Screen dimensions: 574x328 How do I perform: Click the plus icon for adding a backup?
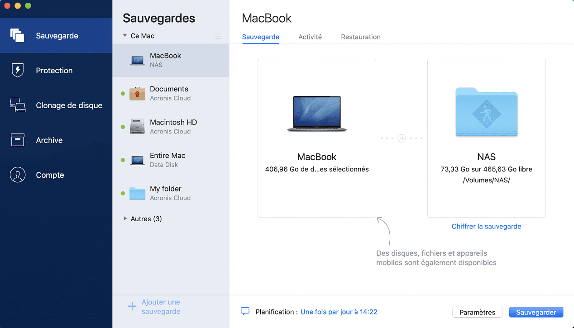132,307
